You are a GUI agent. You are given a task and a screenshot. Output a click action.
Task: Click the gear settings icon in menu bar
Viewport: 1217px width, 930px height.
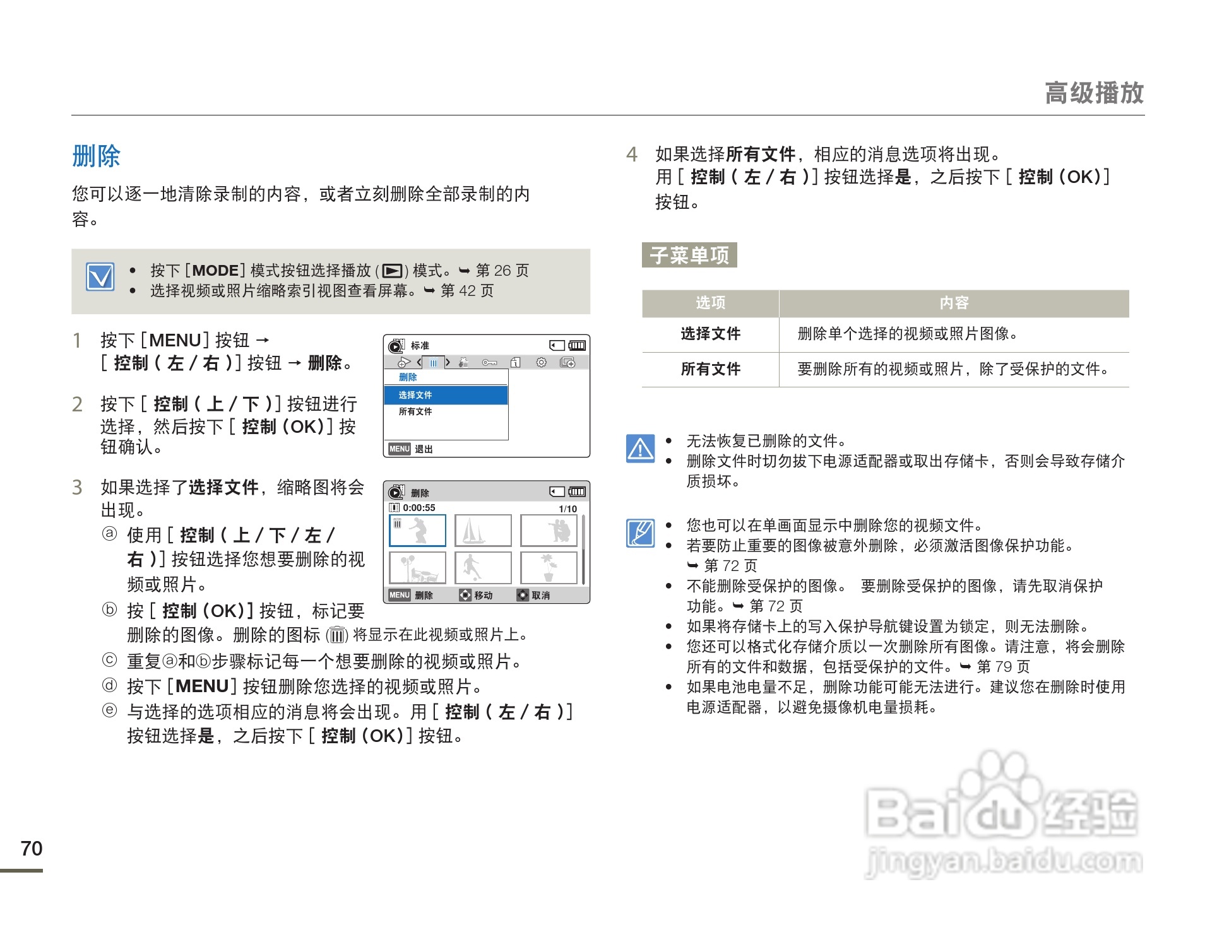541,363
